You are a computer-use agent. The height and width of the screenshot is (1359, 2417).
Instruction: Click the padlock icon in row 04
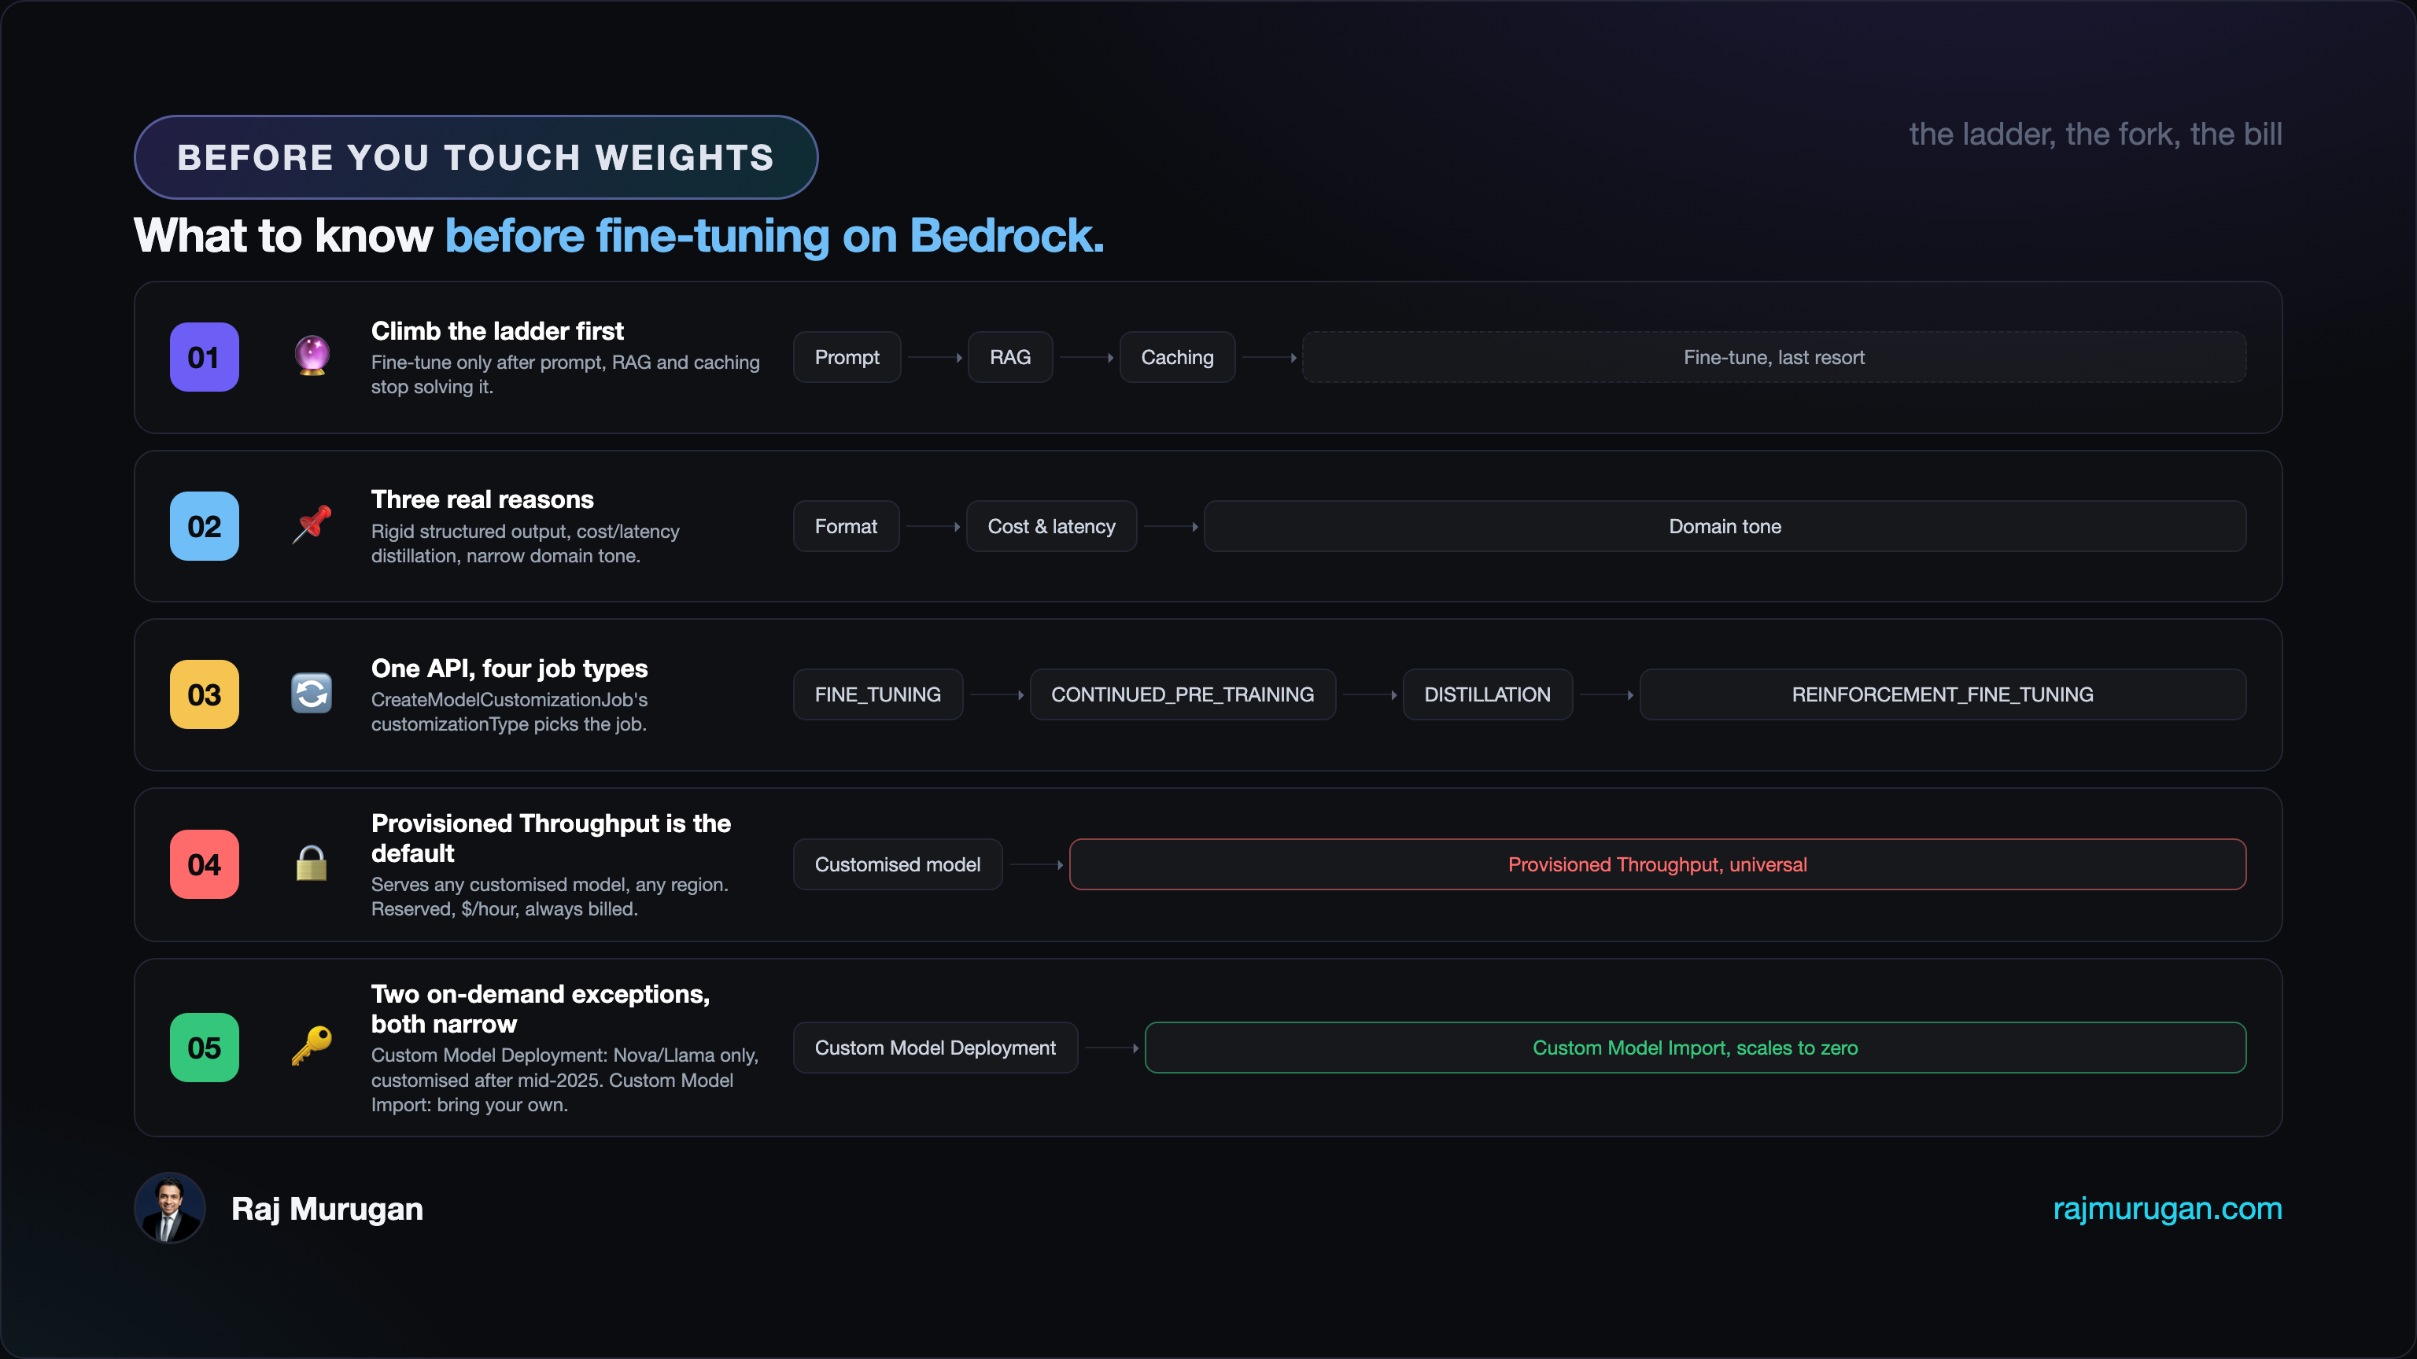coord(312,864)
